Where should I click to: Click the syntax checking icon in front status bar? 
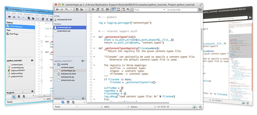tap(194, 107)
